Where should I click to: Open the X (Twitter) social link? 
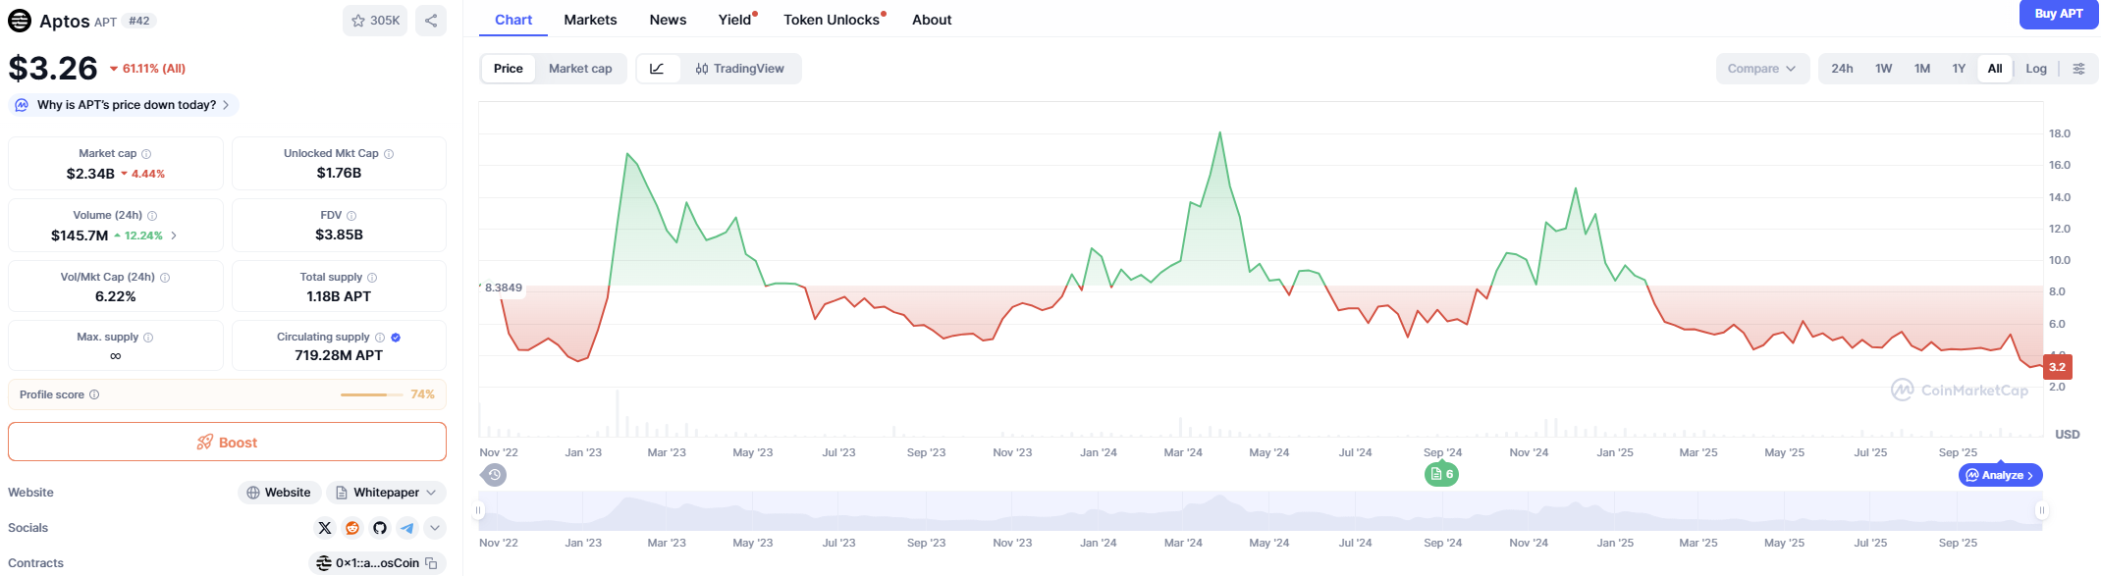click(325, 528)
